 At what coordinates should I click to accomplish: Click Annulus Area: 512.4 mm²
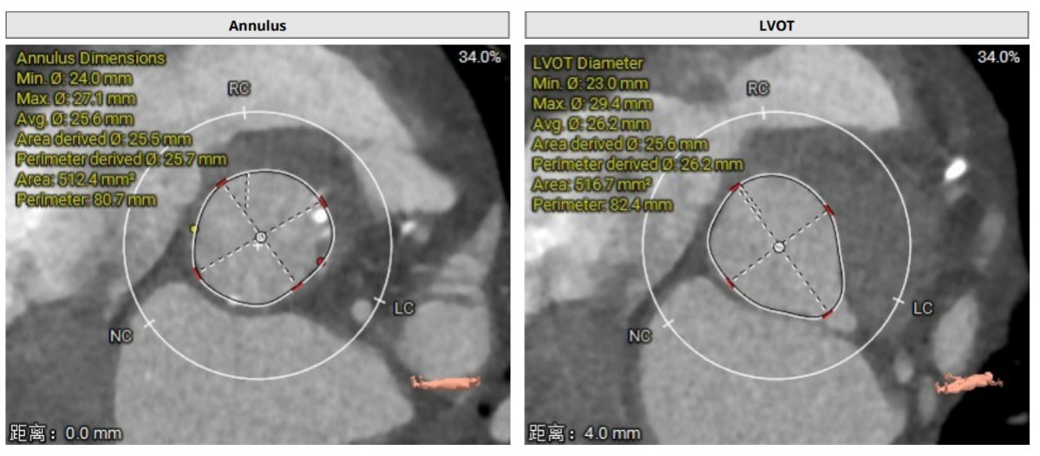pyautogui.click(x=74, y=179)
